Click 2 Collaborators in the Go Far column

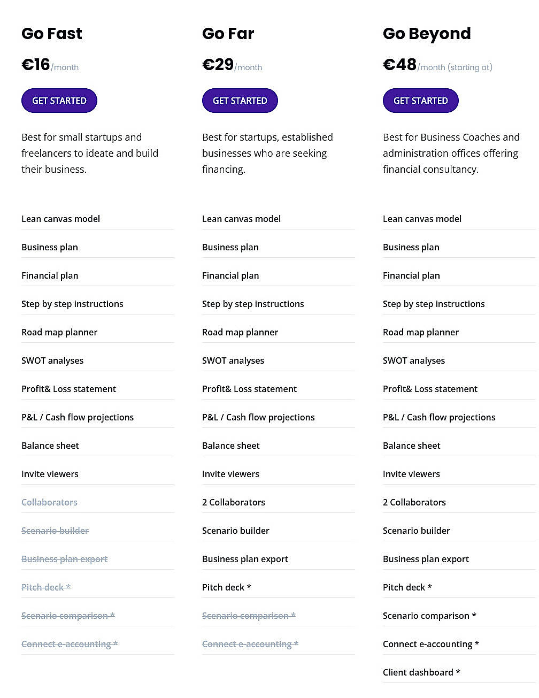(x=234, y=502)
